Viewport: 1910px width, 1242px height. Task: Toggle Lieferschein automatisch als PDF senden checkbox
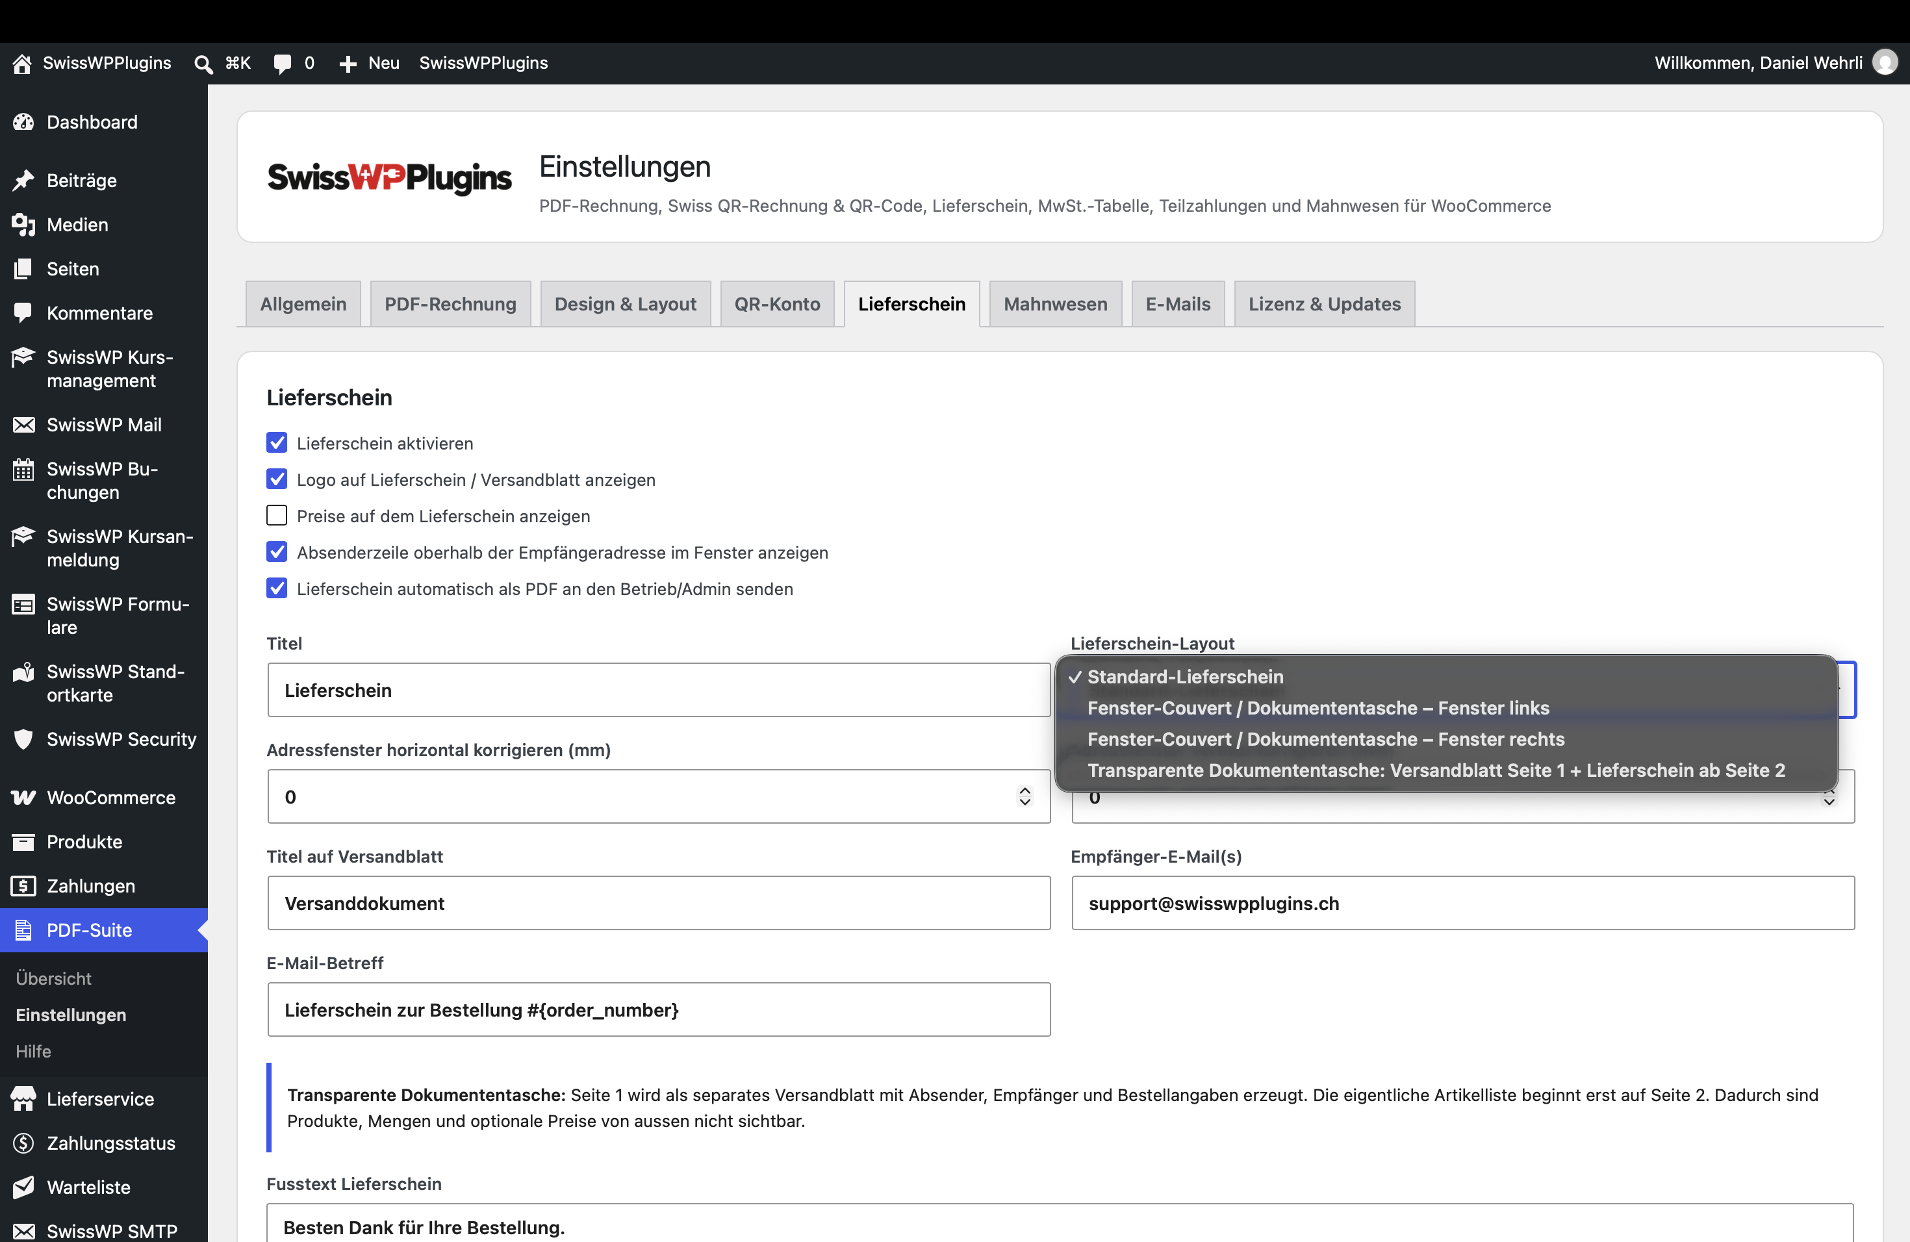(277, 588)
